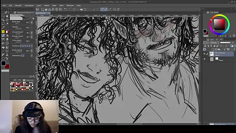Screen dimensions: 236x133
Task: Toggle Snap to Grid
Action: [x=110, y=9]
